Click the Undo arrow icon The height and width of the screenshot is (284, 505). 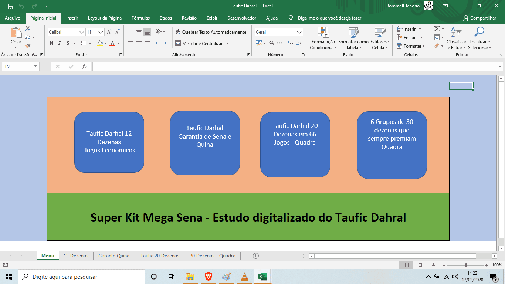pos(21,6)
